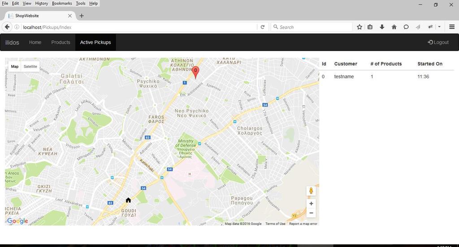Click the # of Products column header
Viewport: 459px width, 247px height.
386,64
